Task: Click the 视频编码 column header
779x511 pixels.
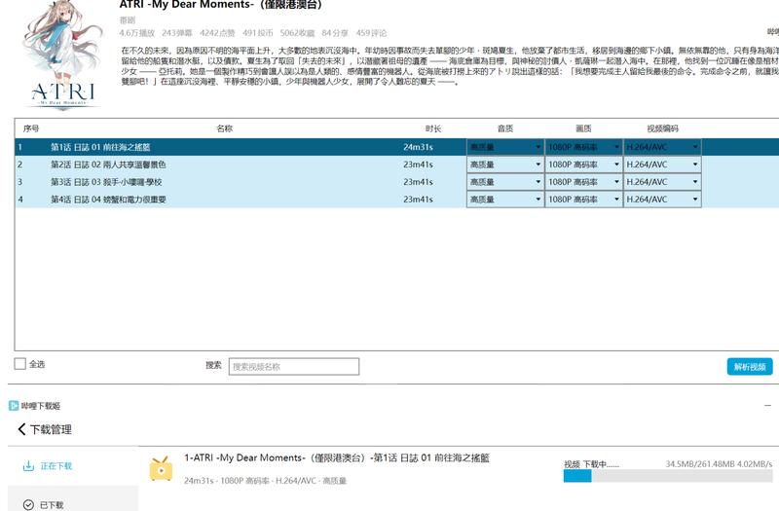Action: [x=662, y=128]
